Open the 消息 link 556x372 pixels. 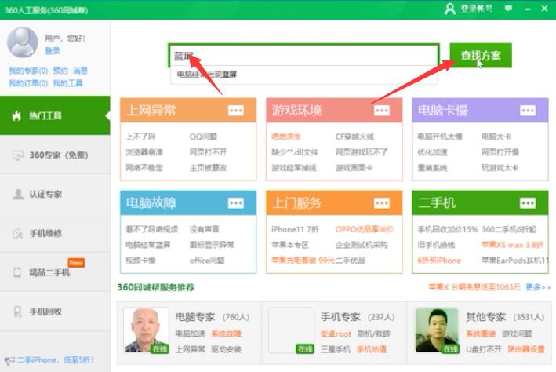pos(81,71)
